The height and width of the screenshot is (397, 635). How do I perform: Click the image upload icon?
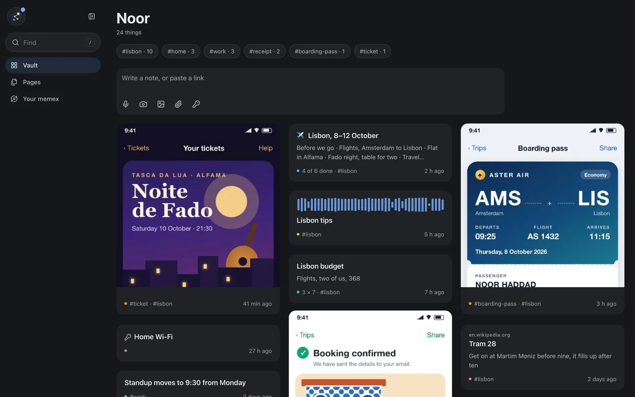pos(161,104)
